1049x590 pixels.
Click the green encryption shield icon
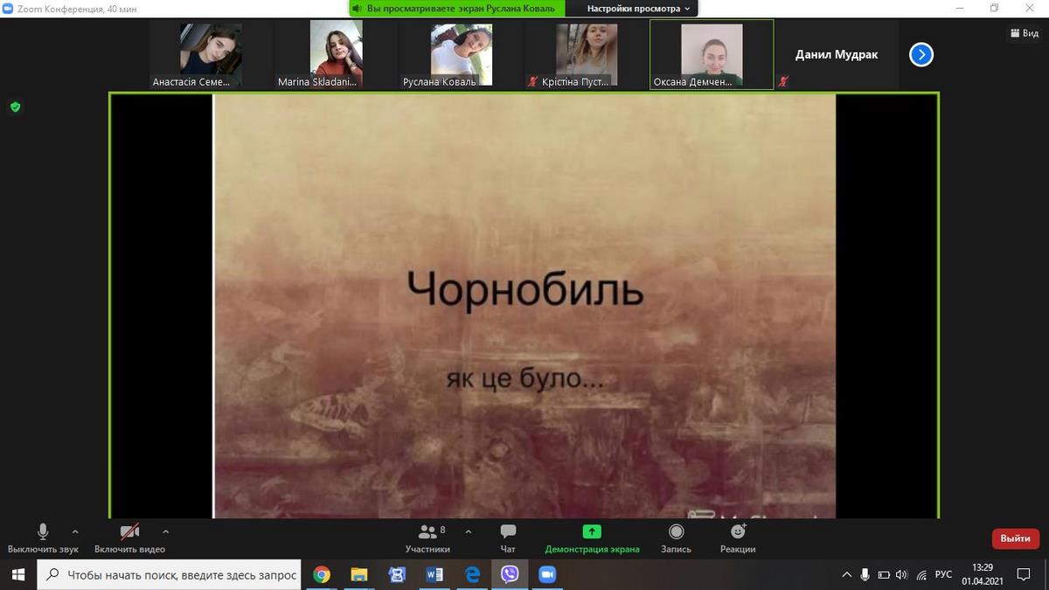(15, 107)
